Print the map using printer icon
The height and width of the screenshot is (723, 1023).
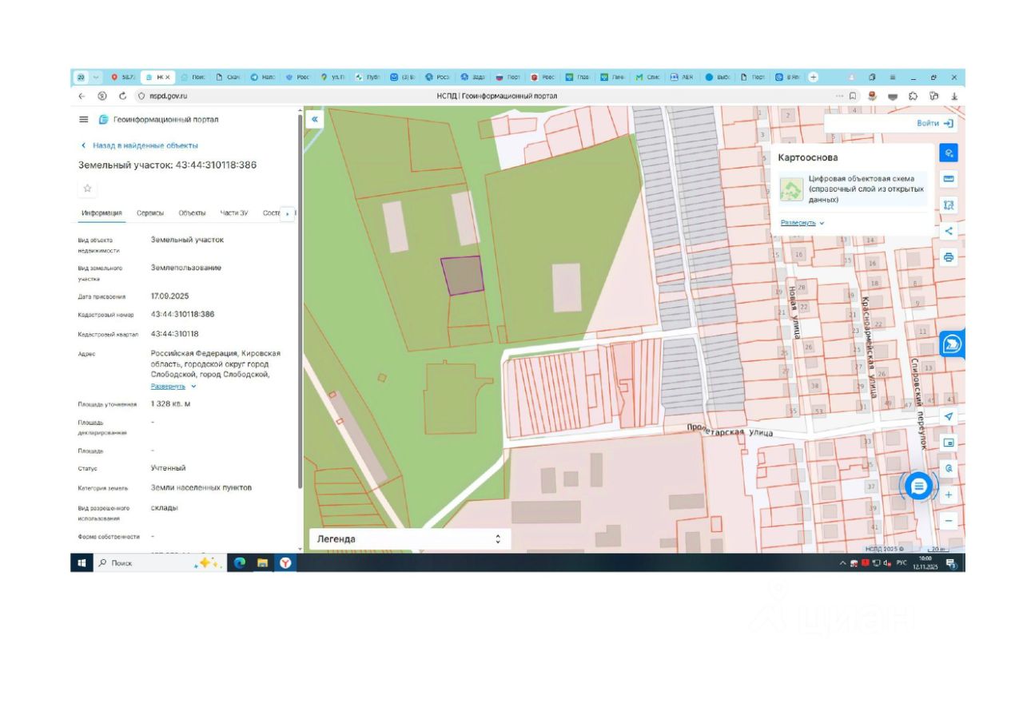tap(949, 257)
